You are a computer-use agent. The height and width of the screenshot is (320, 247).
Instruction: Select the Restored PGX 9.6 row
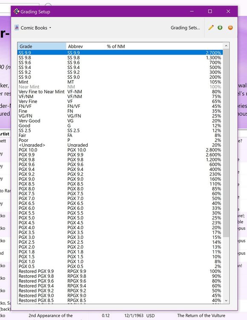coord(120,281)
